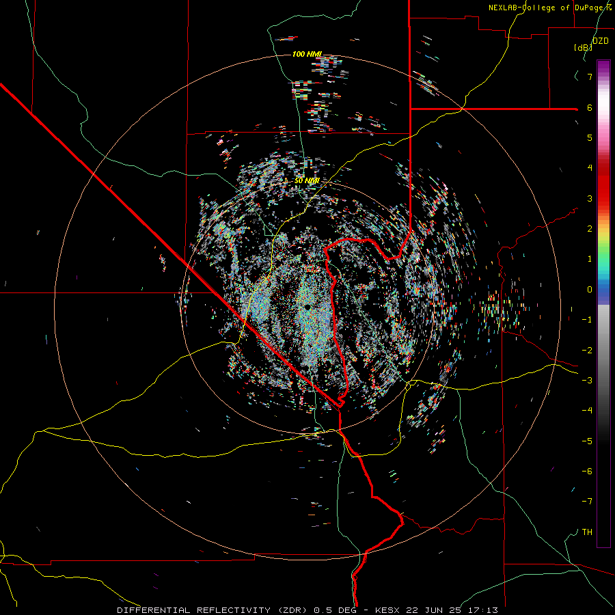
Task: Click the black radar site dot at center
Action: [x=307, y=307]
